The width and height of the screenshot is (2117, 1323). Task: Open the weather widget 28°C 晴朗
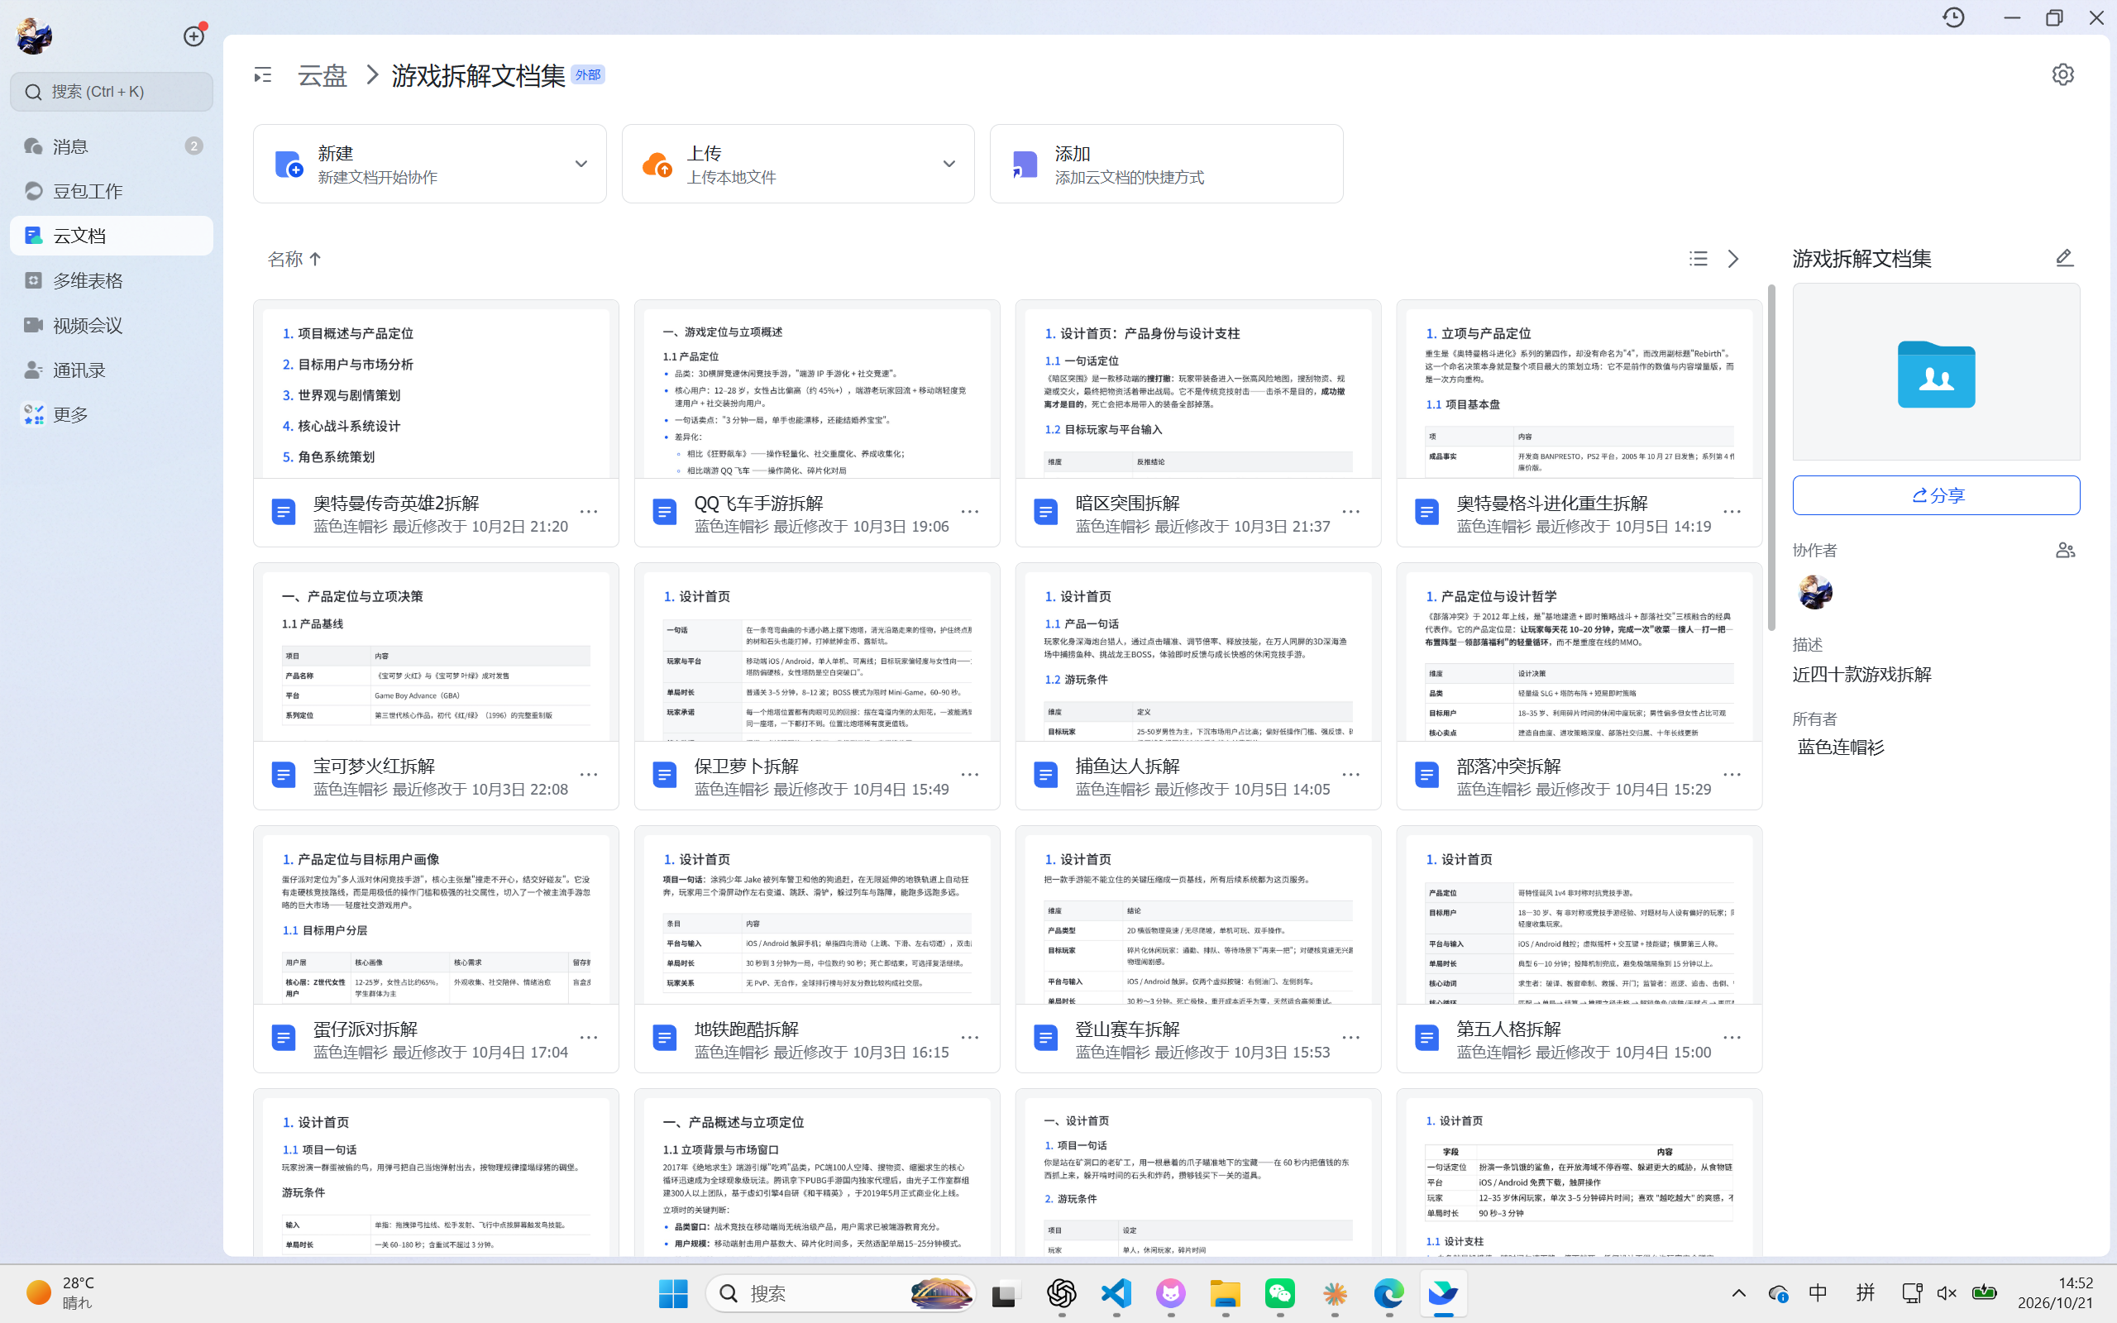tap(61, 1292)
